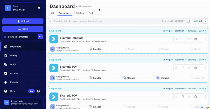Open the date range calendar icon
The height and width of the screenshot is (109, 210).
(x=188, y=21)
